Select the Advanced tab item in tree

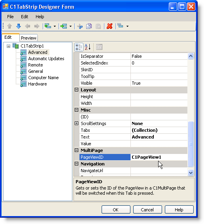click(x=38, y=52)
